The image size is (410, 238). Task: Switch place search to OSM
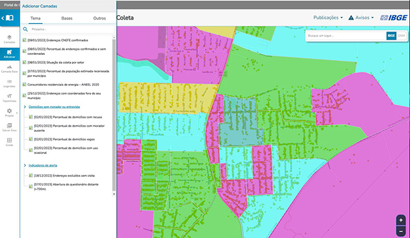[401, 35]
